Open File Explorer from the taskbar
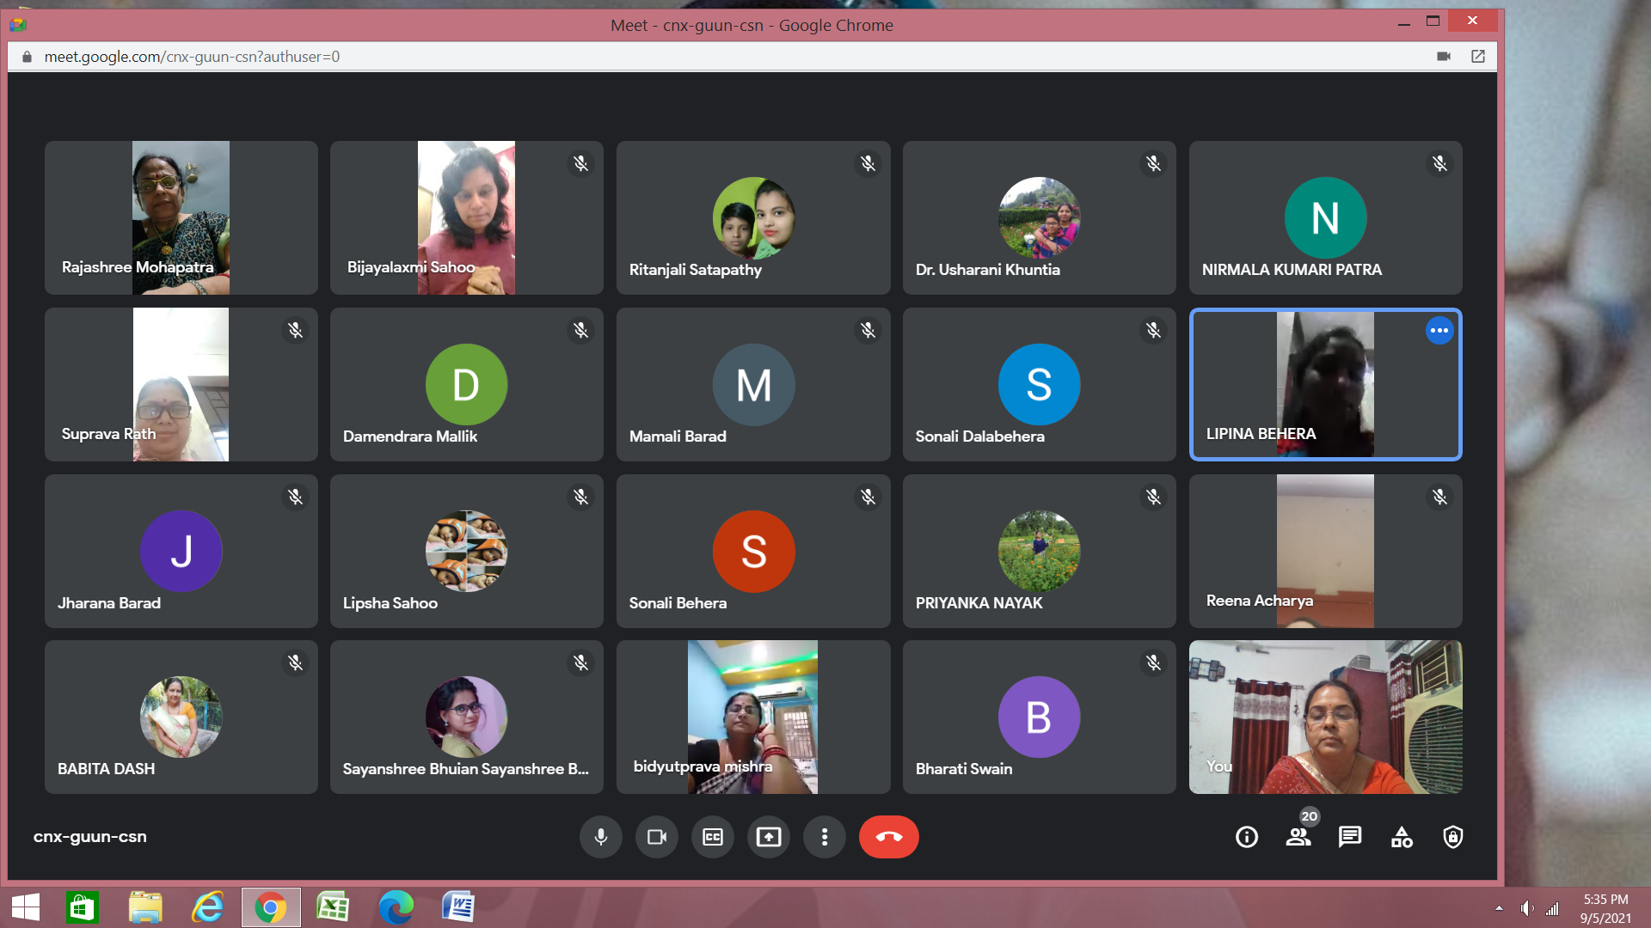1651x928 pixels. coord(145,907)
